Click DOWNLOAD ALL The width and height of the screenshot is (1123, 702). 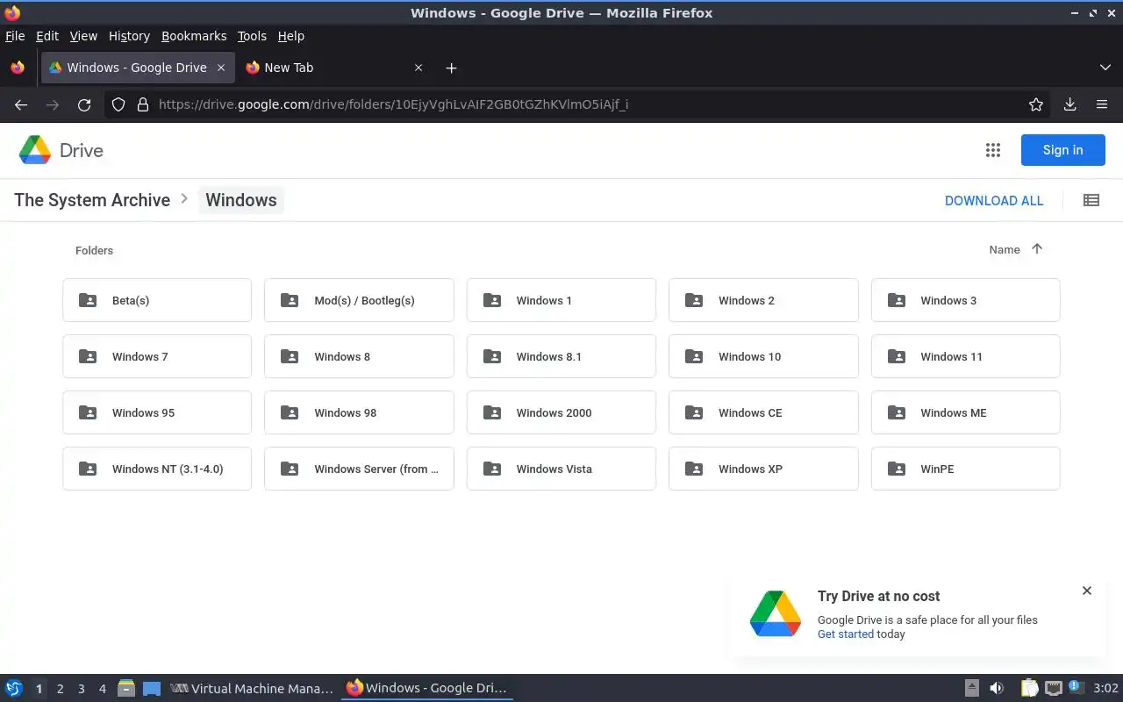(994, 200)
